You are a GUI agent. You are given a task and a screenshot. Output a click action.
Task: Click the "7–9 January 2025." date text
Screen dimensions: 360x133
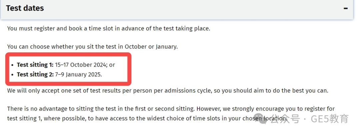[x=79, y=74]
